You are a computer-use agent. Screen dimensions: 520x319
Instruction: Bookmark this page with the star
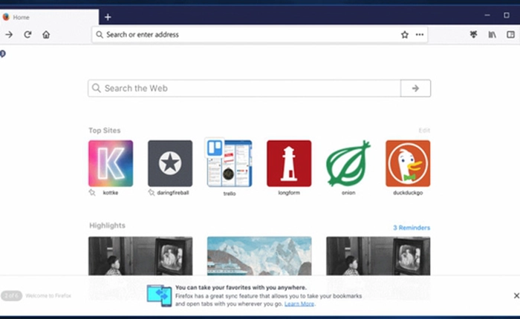pos(405,34)
